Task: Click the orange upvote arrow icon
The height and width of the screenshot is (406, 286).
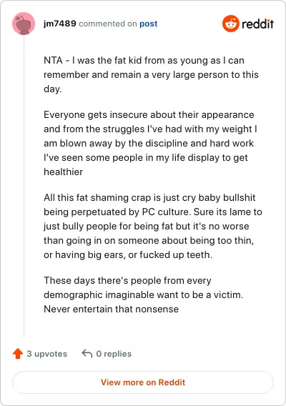Action: click(x=18, y=353)
